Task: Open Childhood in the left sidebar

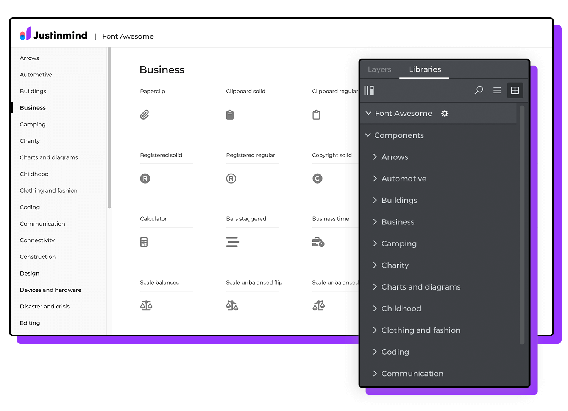Action: click(34, 174)
